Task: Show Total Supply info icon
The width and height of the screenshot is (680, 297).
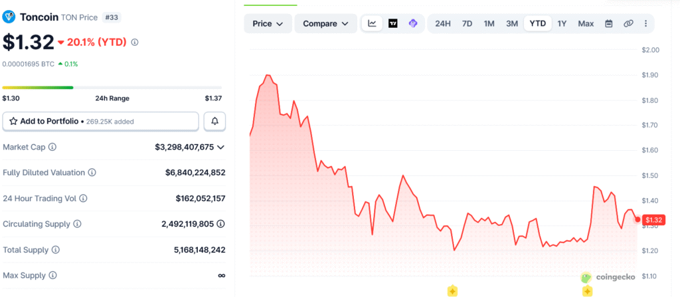Action: [56, 250]
